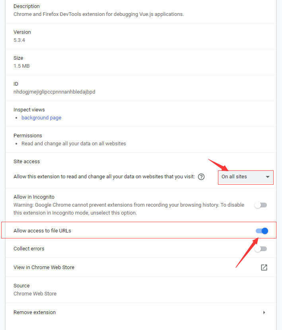
Task: Open the On all sites dropdown
Action: click(x=246, y=177)
